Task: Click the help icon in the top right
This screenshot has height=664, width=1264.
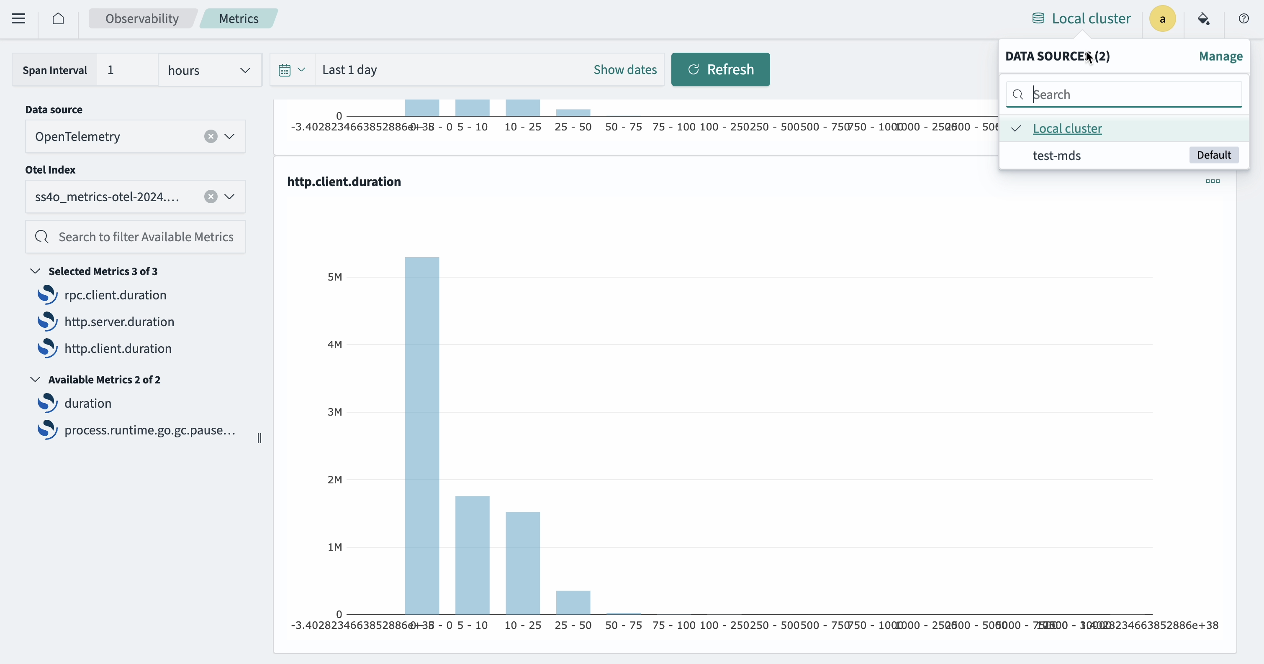Action: [x=1244, y=18]
